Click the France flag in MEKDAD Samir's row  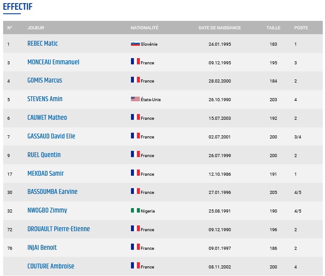point(135,173)
